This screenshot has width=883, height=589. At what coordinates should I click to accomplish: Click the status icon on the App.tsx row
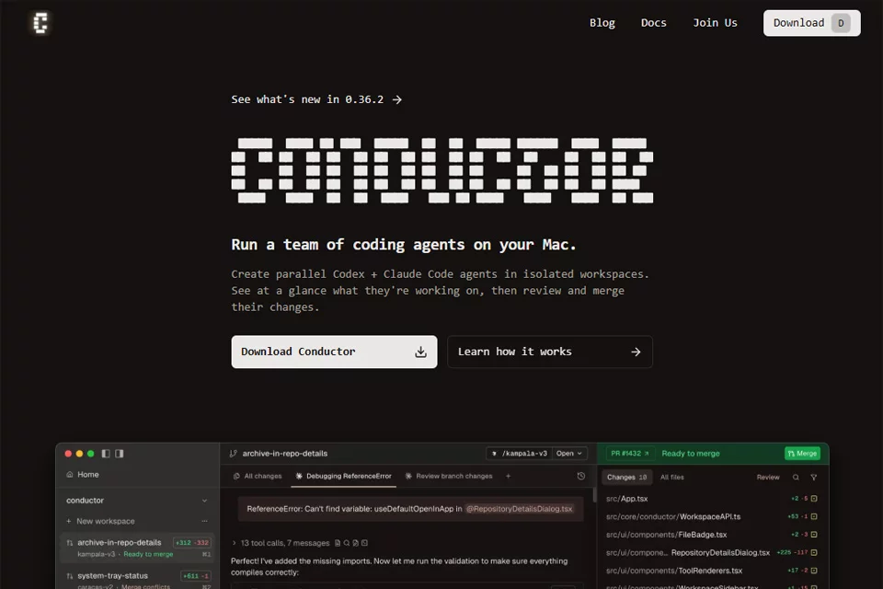coord(814,499)
